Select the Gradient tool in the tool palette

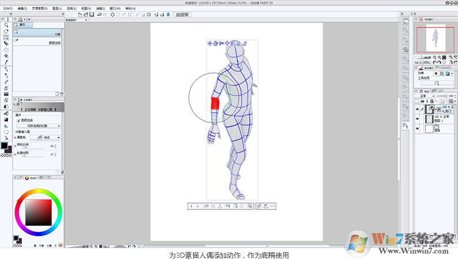tap(6, 119)
